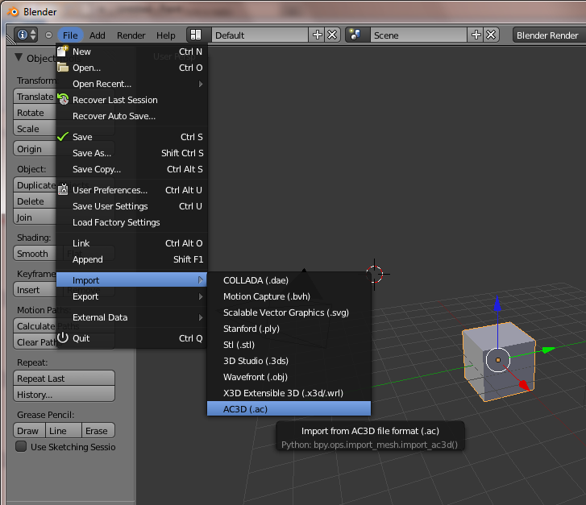This screenshot has height=505, width=586.
Task: Click the Scale button
Action: (x=35, y=129)
